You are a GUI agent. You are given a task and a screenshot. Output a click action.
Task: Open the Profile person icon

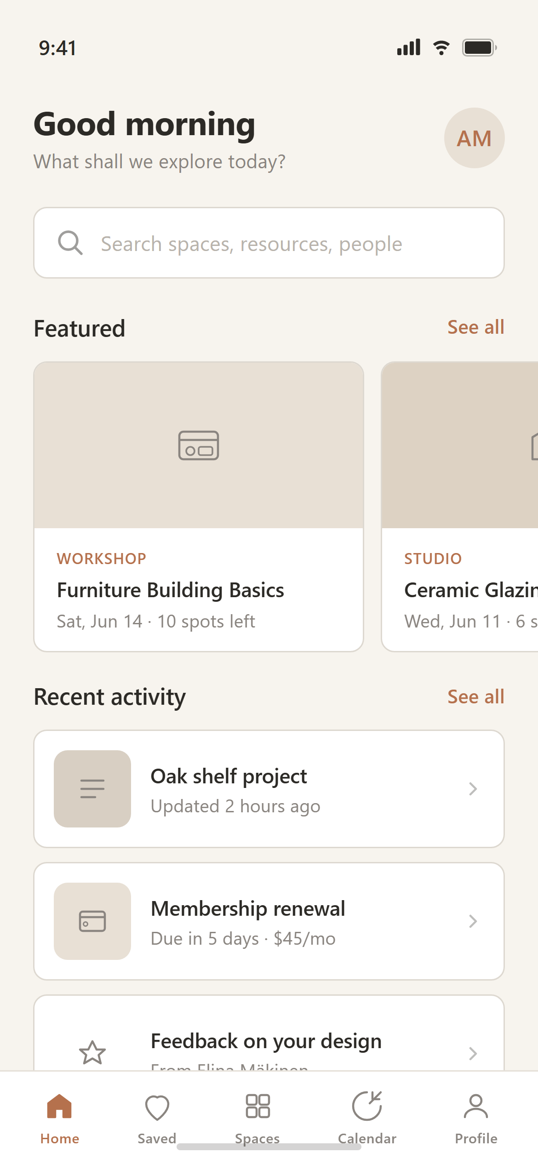click(x=476, y=1106)
